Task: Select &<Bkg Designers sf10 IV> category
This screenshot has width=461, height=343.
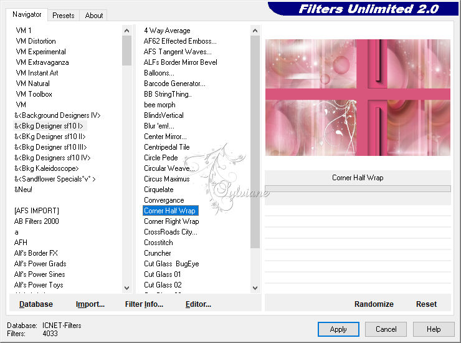Action: point(52,158)
